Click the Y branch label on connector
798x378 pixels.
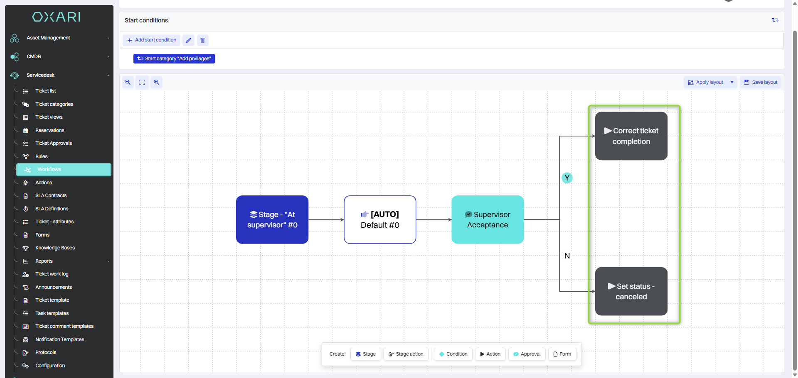click(x=567, y=178)
